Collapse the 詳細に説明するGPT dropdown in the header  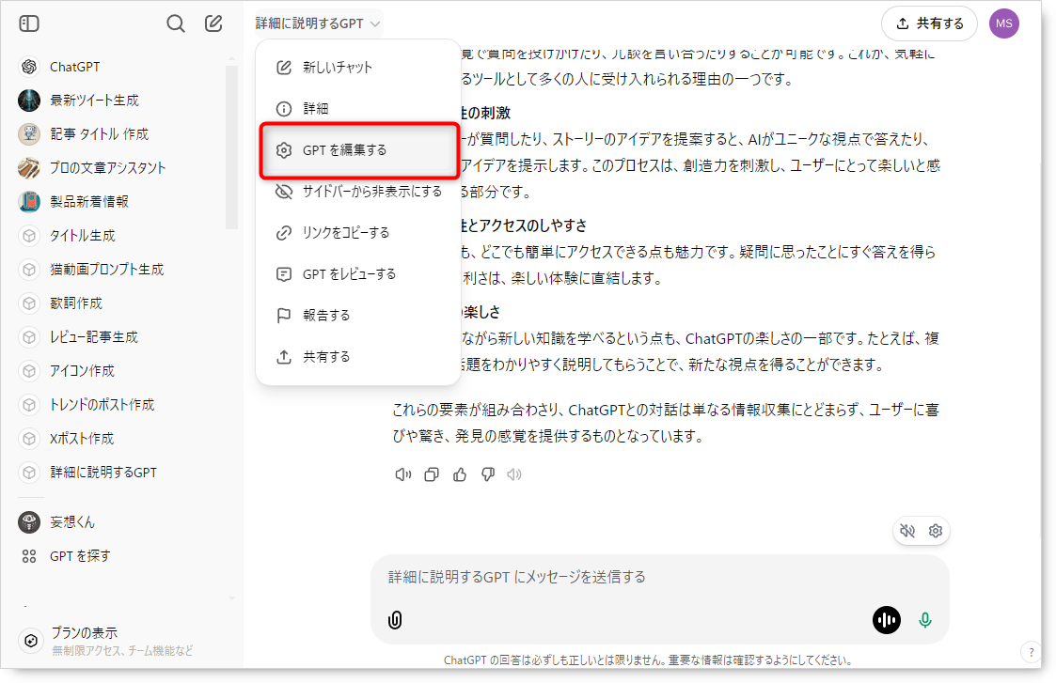coord(318,23)
